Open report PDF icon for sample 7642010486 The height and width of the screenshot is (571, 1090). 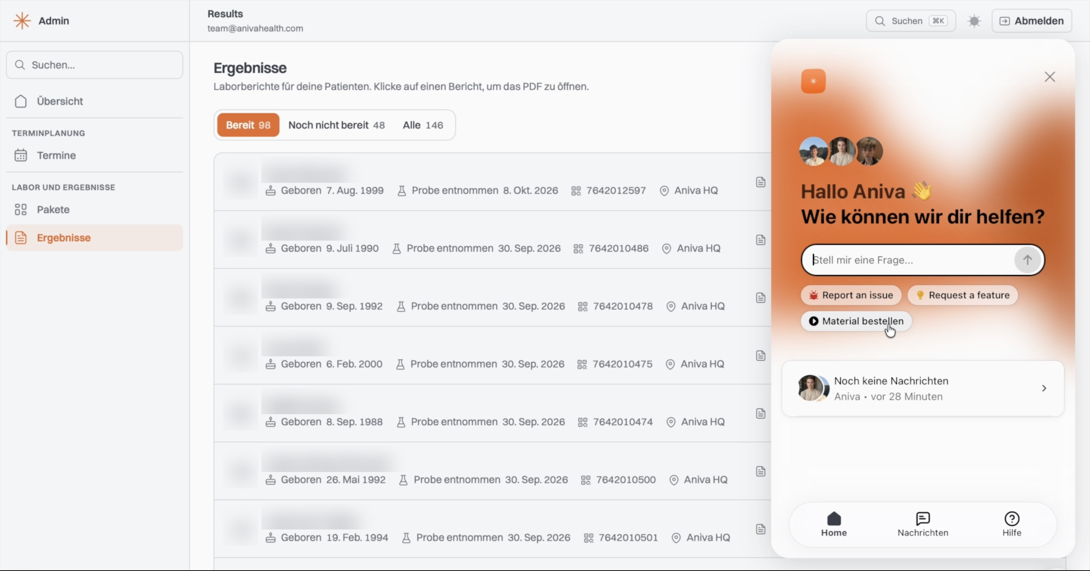click(760, 240)
